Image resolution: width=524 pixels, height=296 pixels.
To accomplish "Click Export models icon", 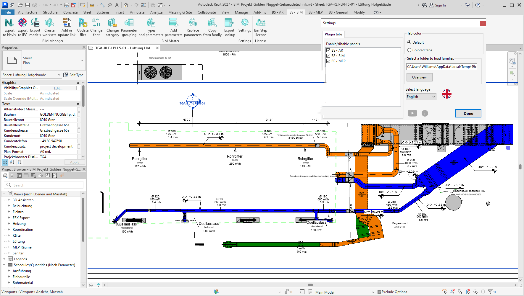I will pos(35,23).
